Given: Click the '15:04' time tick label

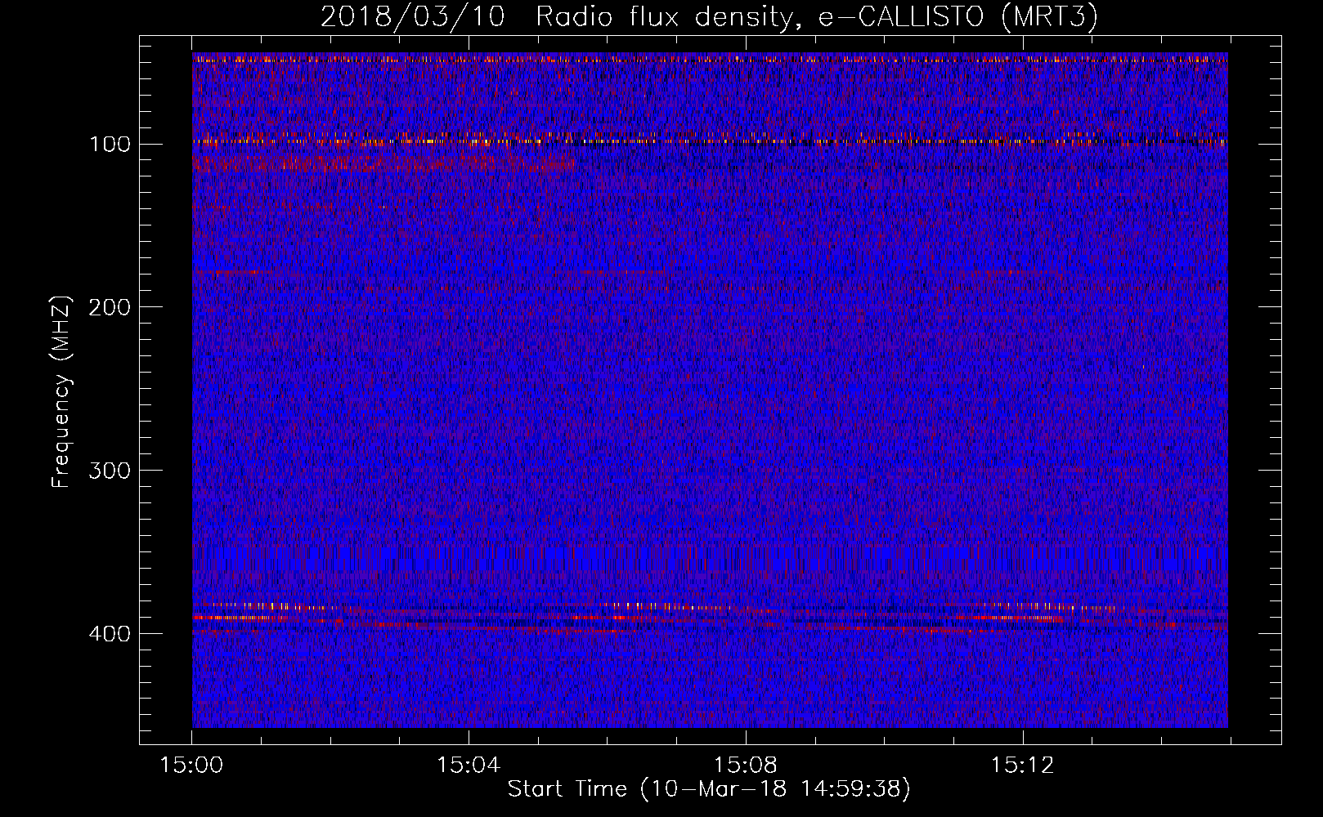Looking at the screenshot, I should [x=469, y=766].
